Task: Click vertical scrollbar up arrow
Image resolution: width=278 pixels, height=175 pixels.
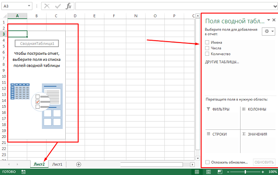Action: tap(198, 16)
